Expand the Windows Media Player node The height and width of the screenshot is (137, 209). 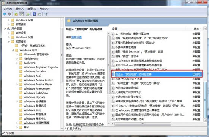pos(17,84)
